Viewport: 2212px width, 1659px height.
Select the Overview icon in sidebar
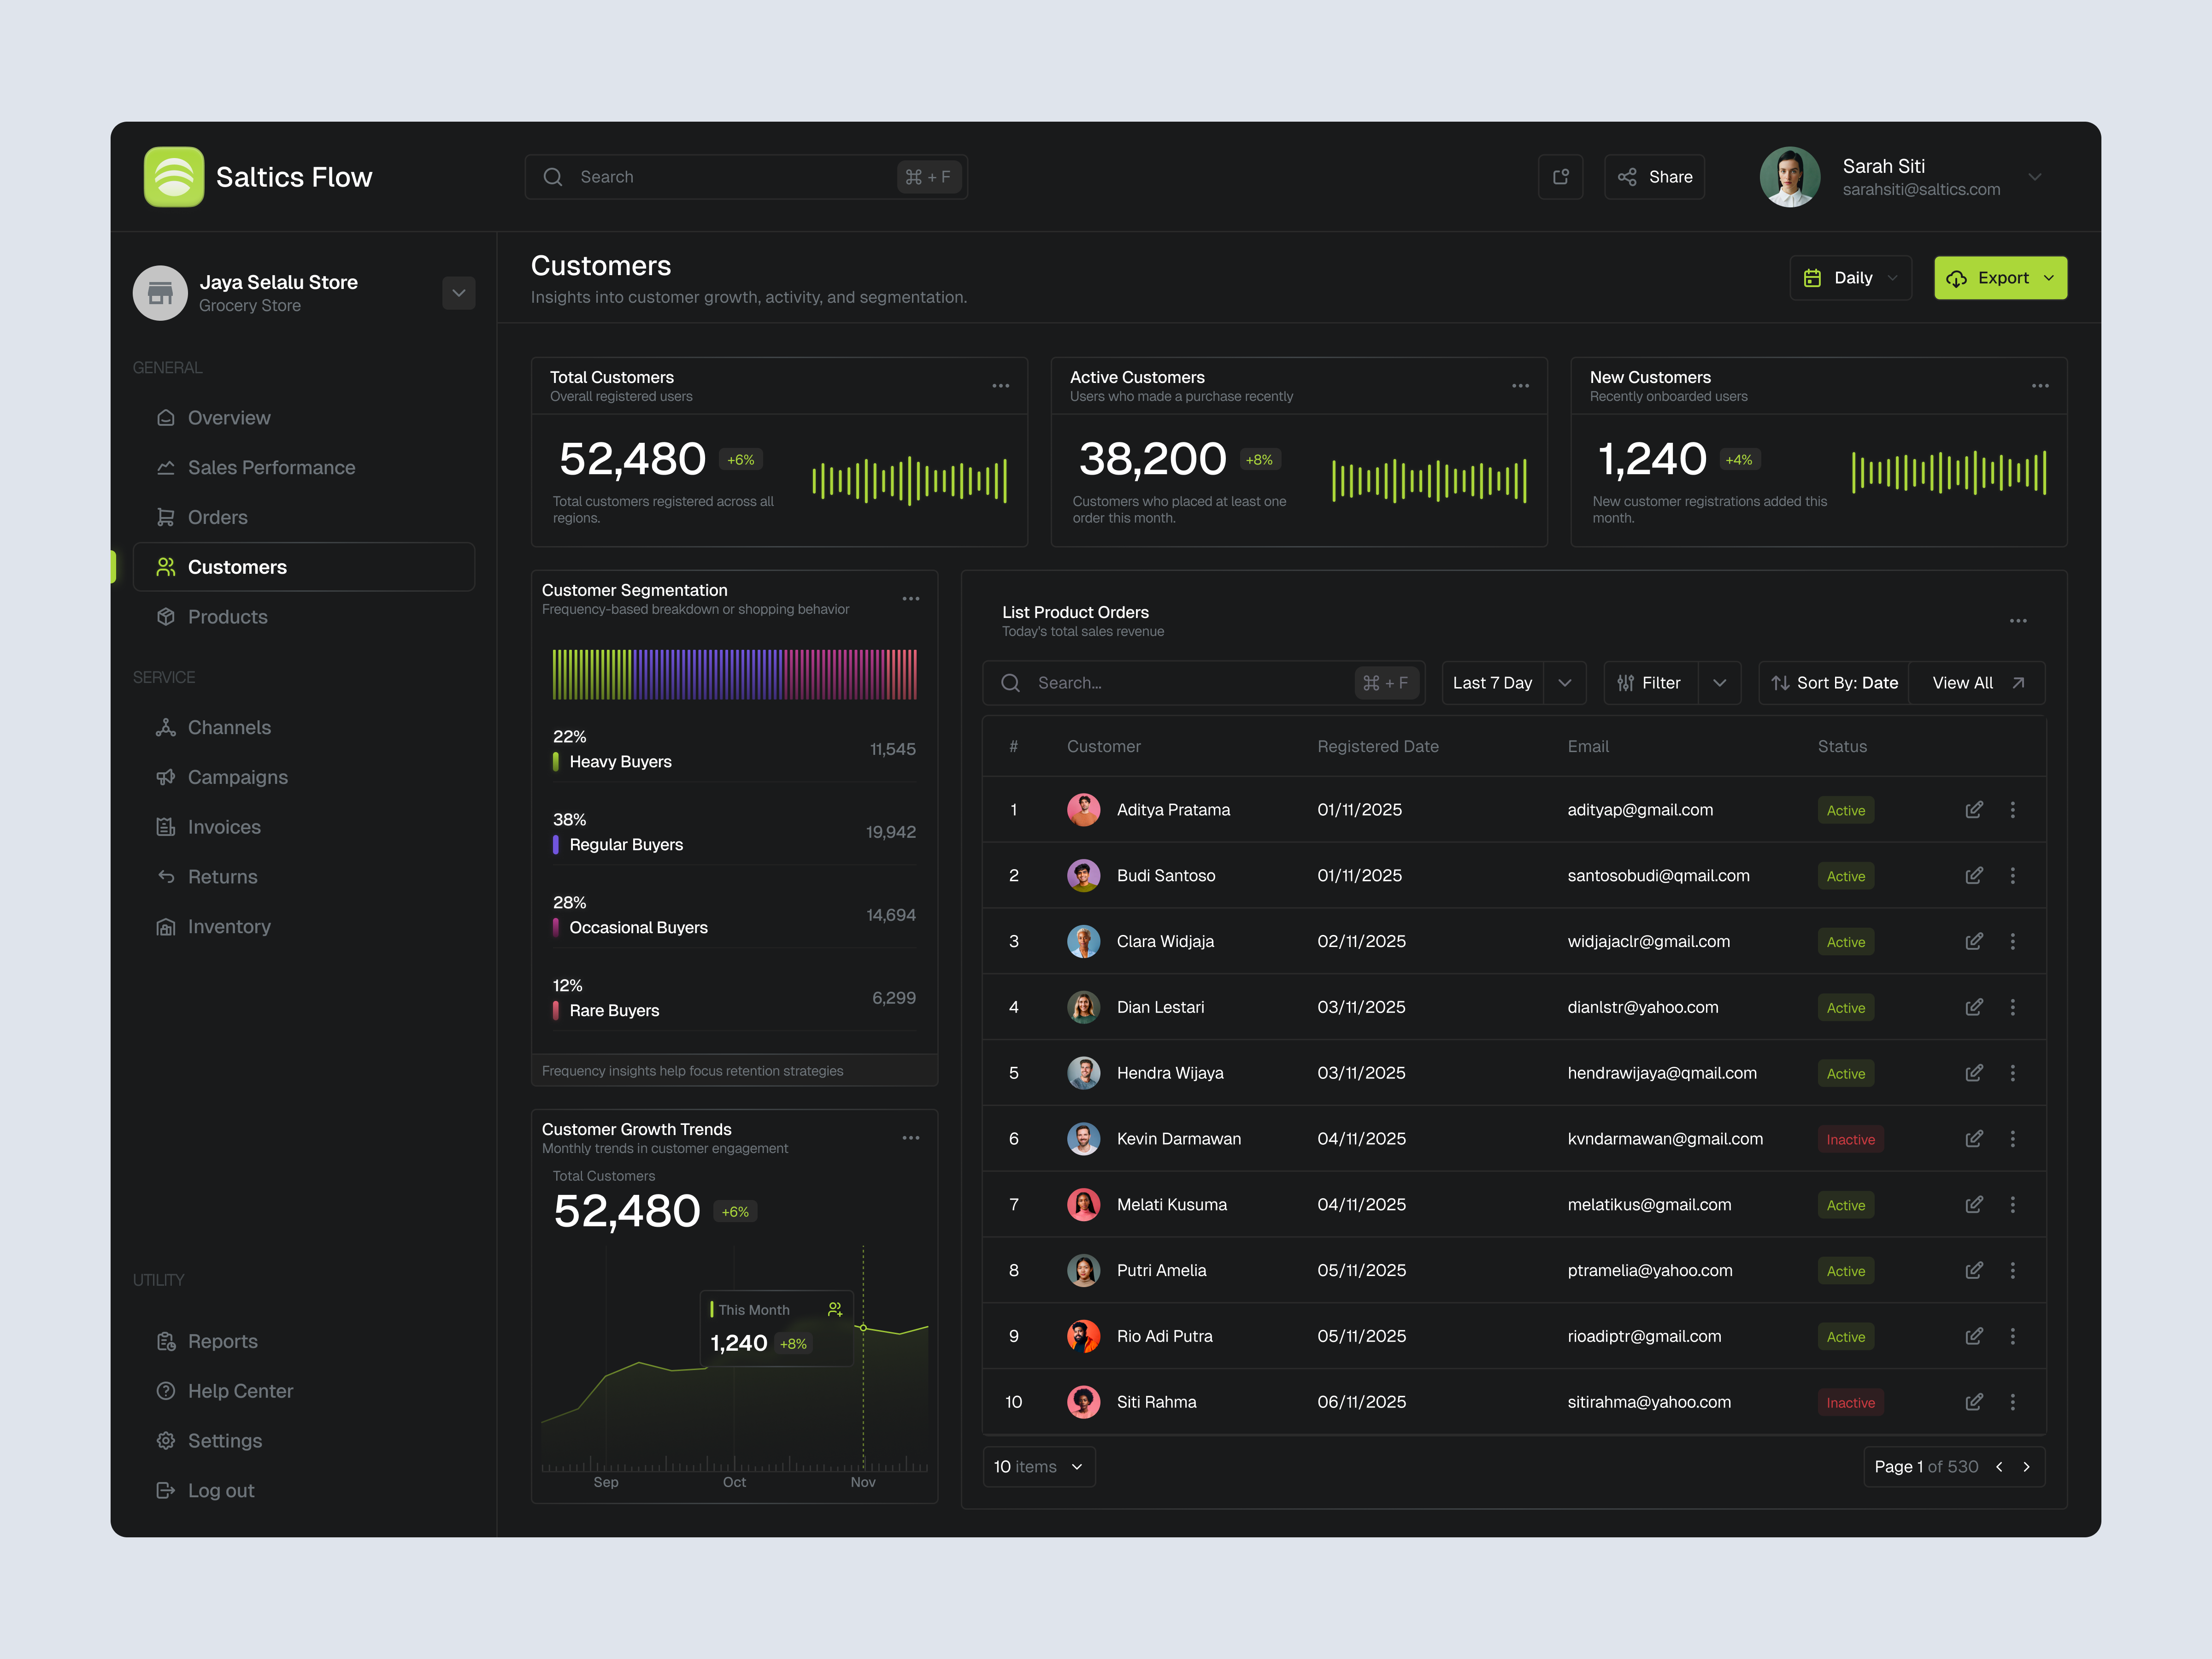click(166, 418)
